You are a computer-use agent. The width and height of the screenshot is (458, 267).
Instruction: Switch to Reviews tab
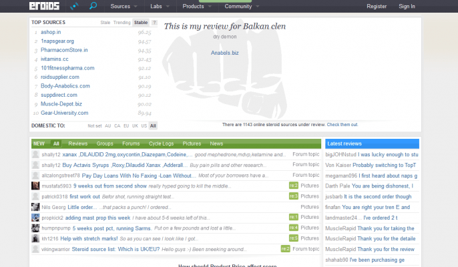pos(78,144)
